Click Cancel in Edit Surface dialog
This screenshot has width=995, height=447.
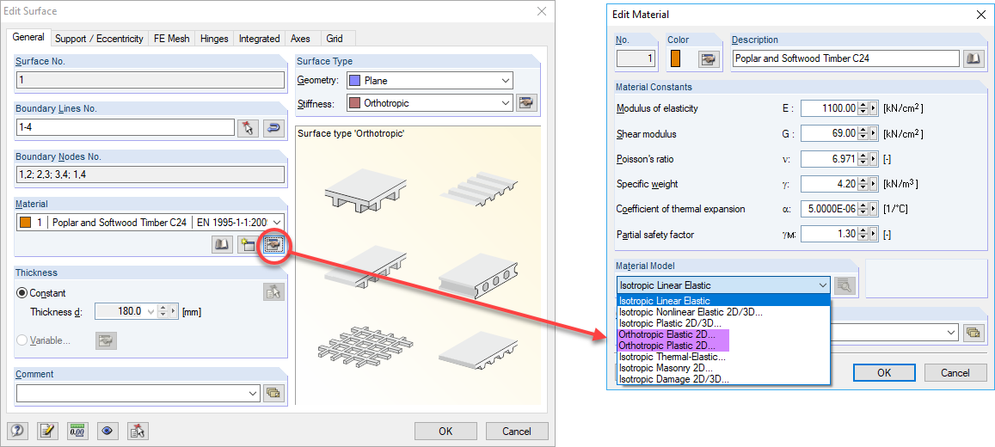[517, 432]
